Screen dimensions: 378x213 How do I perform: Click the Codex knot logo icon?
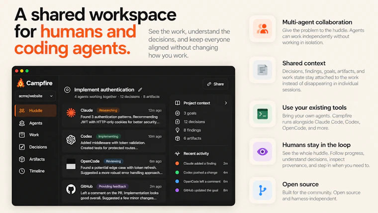pyautogui.click(x=71, y=140)
